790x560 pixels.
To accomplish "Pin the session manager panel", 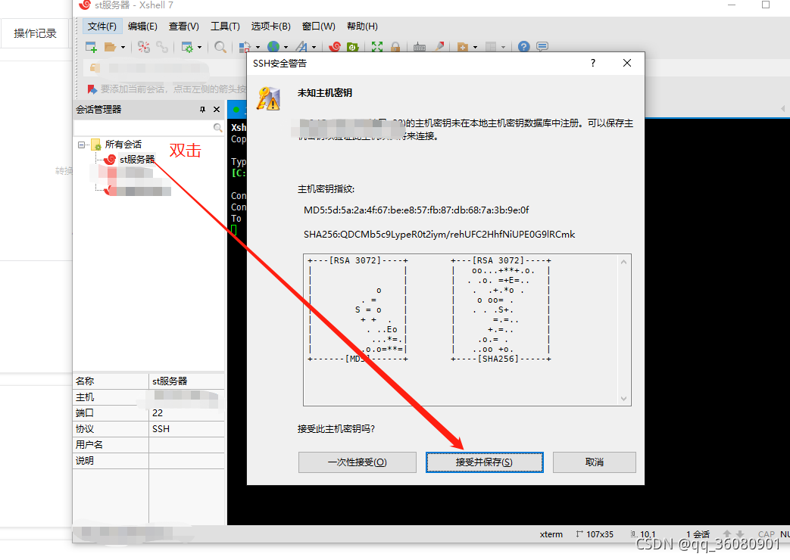I will 202,109.
